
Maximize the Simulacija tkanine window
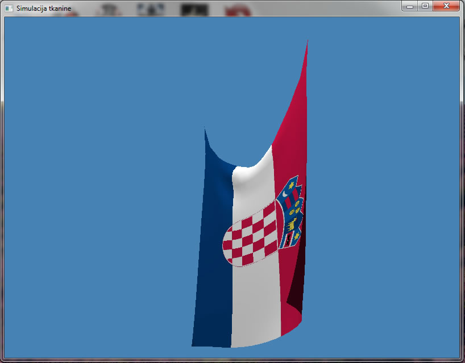pyautogui.click(x=425, y=6)
